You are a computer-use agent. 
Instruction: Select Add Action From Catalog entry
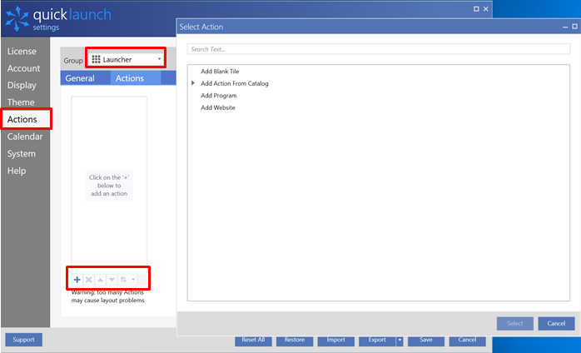pyautogui.click(x=235, y=83)
